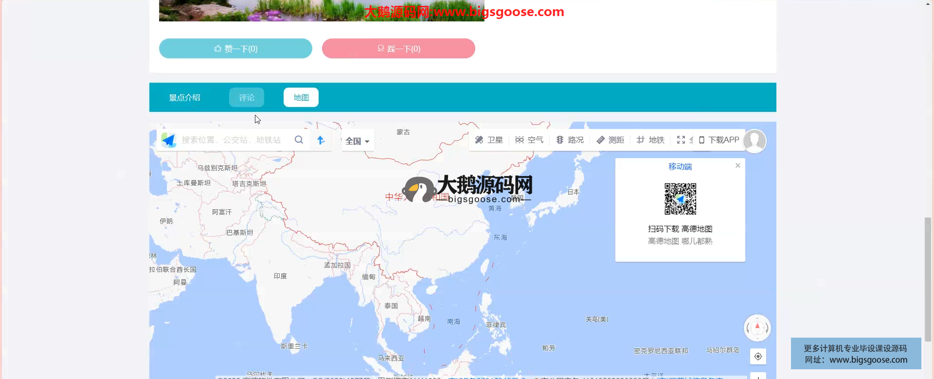This screenshot has height=379, width=934.
Task: Click the user avatar icon
Action: click(754, 141)
